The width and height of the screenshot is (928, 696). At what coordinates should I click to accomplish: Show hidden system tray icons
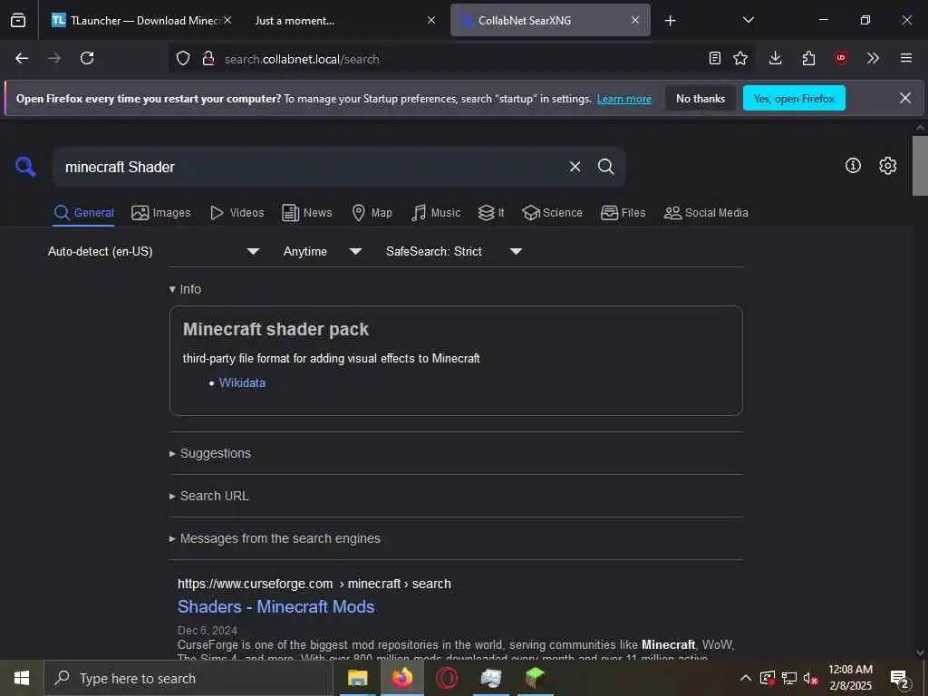(746, 678)
